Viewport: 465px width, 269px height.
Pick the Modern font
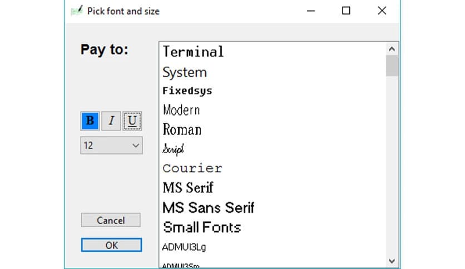pos(181,110)
